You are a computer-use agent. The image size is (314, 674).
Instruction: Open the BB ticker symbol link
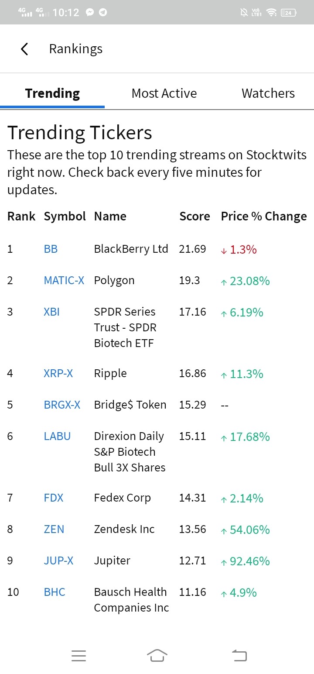click(x=51, y=249)
